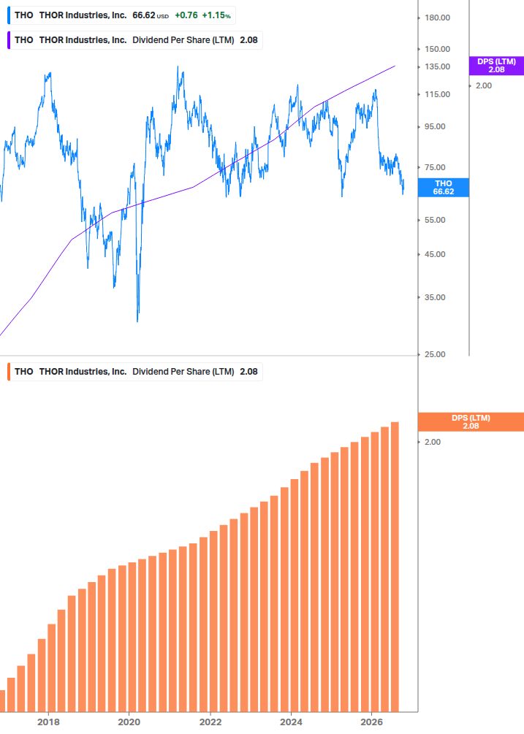Click the 45.00 price axis tick
This screenshot has width=524, height=734.
point(435,255)
